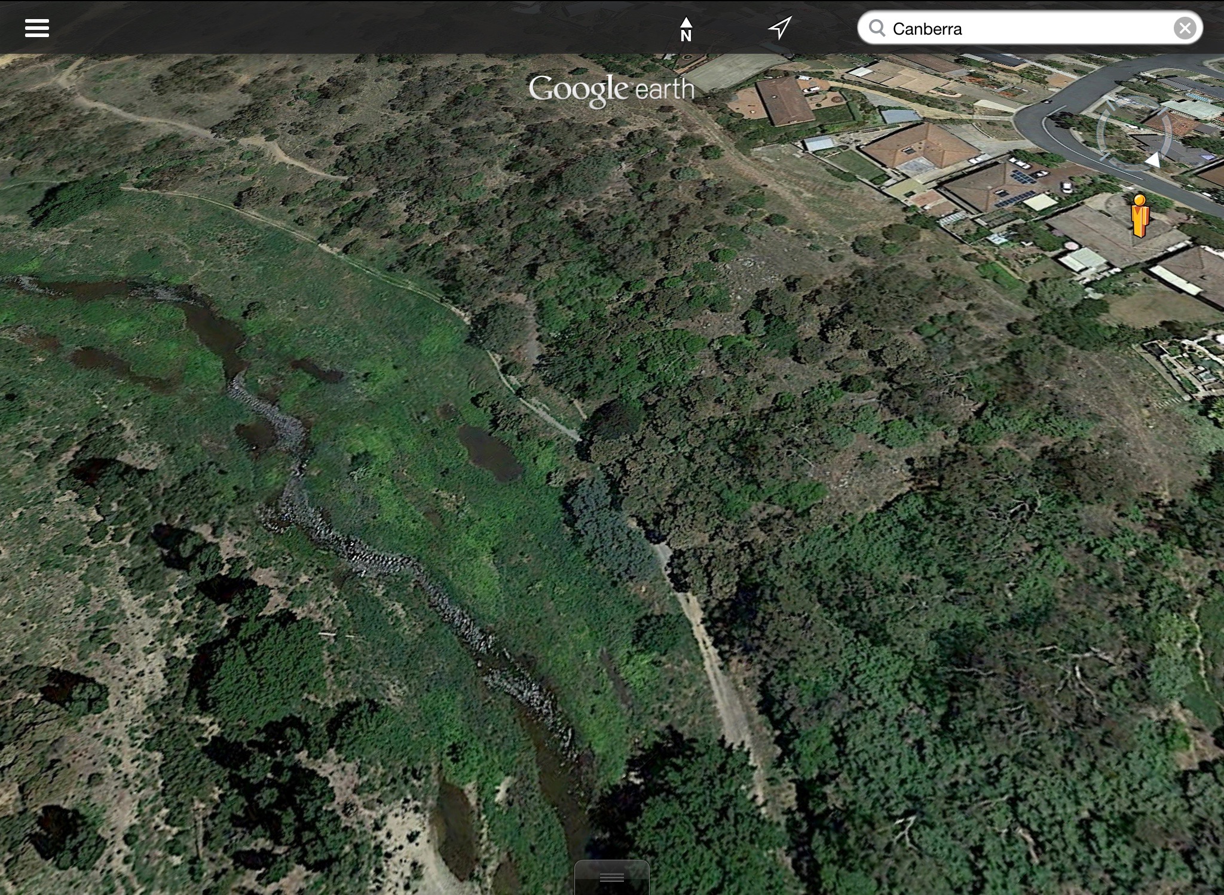Tap the my-location arrow icon
The image size is (1224, 895).
point(779,27)
